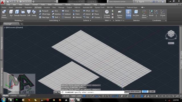Apply Subtract solid operation

pos(66,14)
